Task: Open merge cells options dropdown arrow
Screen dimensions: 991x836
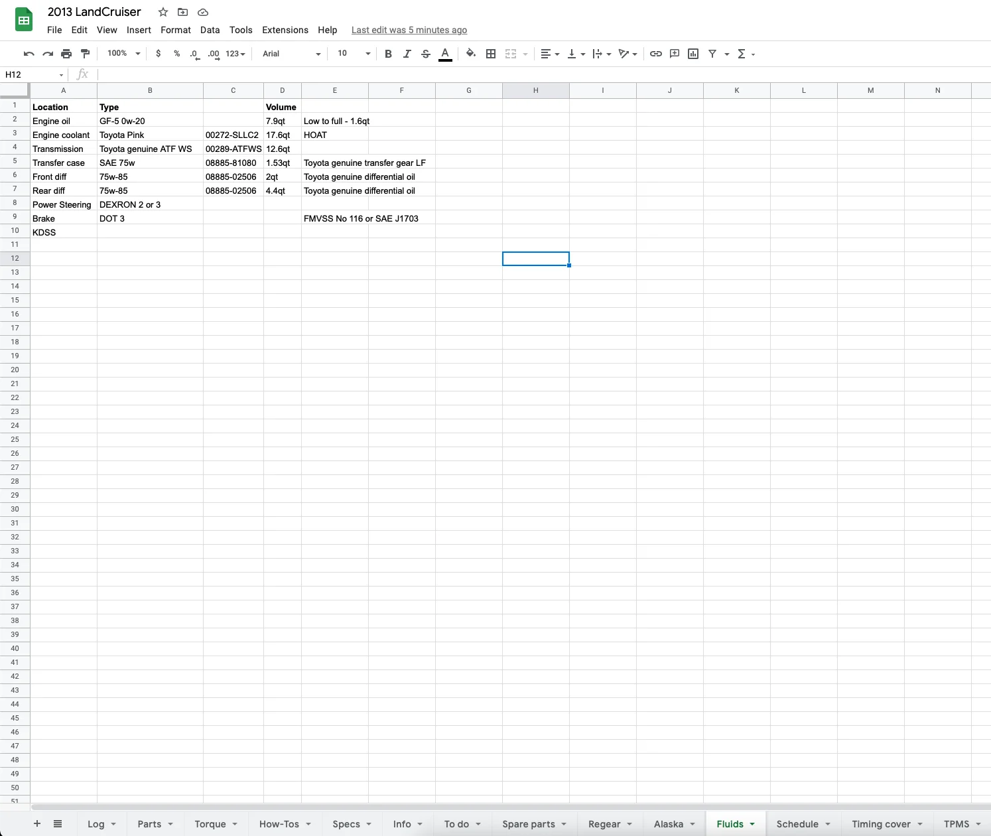Action: click(x=525, y=54)
